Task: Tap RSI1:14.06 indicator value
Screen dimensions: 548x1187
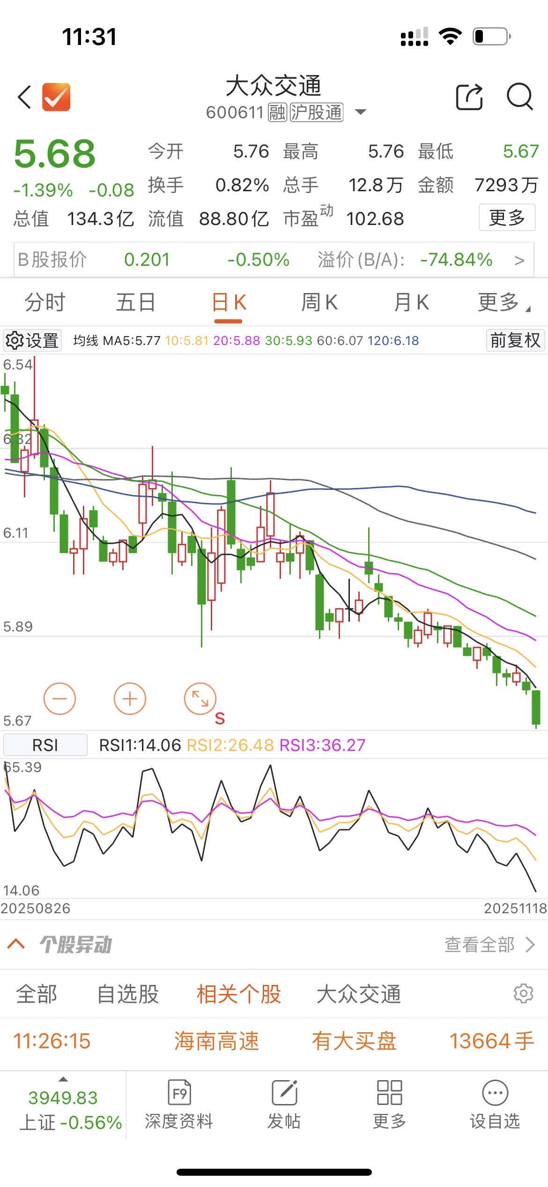Action: coord(140,745)
